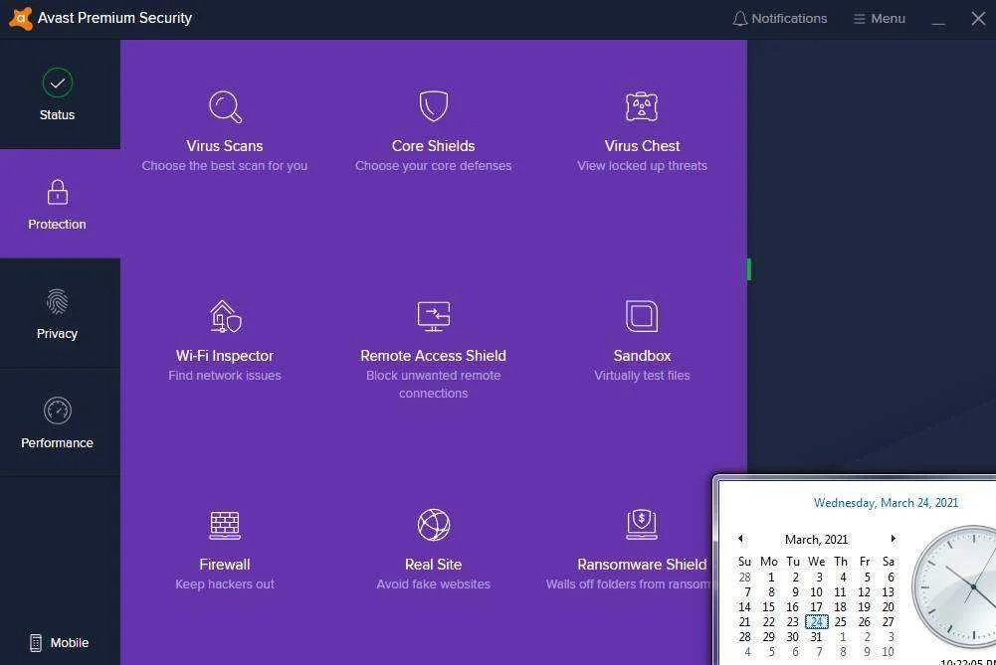Click 'Wednesday, March 24, 2021' date link

[887, 503]
